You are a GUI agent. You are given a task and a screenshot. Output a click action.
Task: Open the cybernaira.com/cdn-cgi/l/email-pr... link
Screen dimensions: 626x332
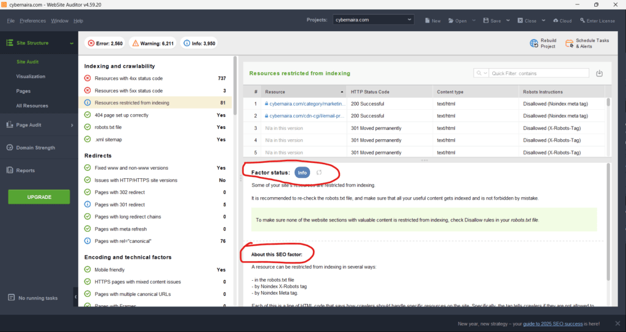coord(307,116)
